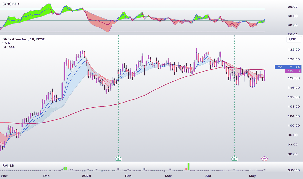The width and height of the screenshot is (303, 179).
Task: Click the RSI 80.00 scale label
Action: click(293, 7)
